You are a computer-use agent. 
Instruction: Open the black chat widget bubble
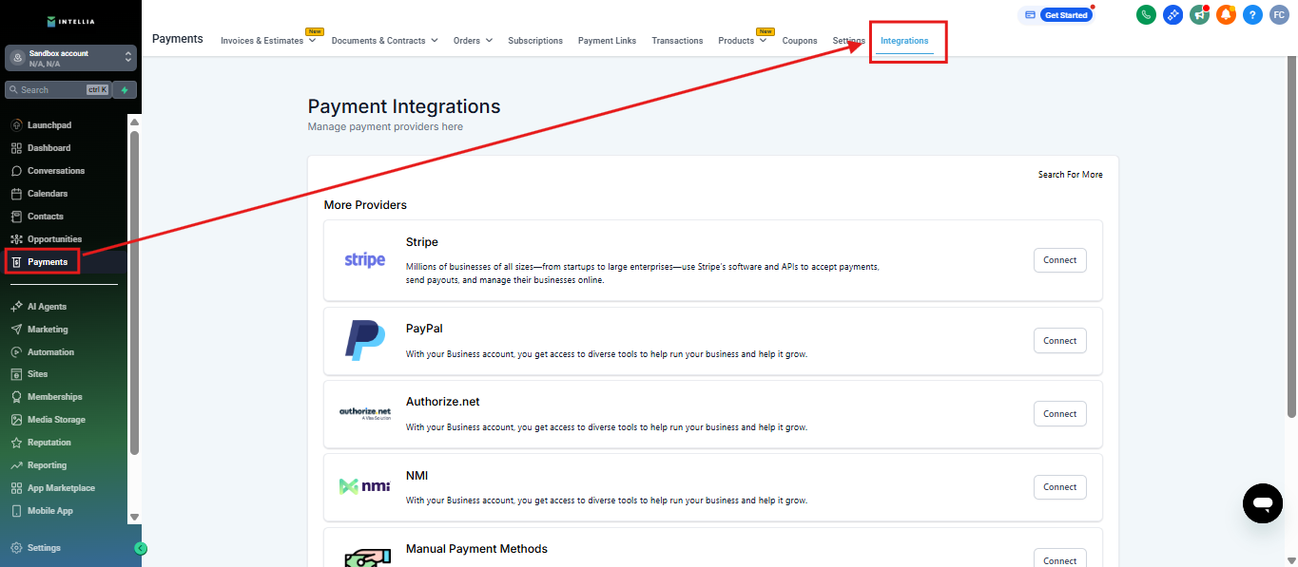(1262, 502)
